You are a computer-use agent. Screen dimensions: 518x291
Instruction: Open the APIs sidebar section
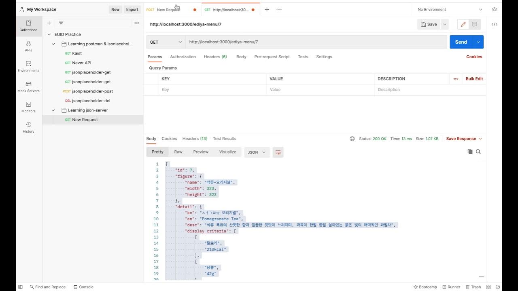(x=28, y=46)
